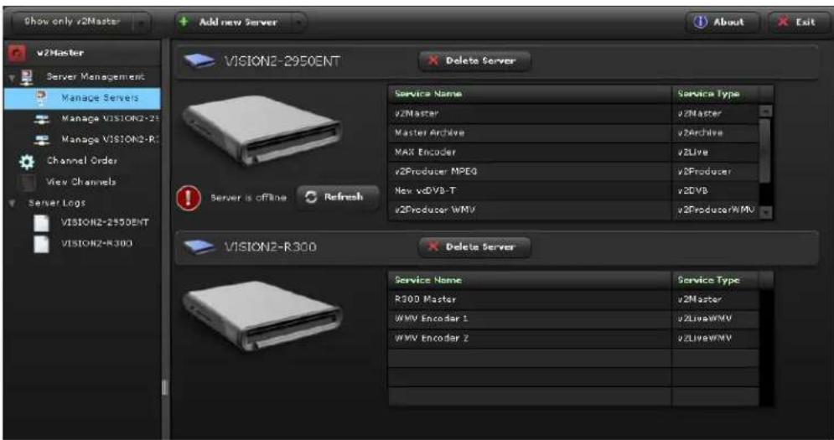Select the MAX Encoder service row
Screen dimensions: 834x440
click(573, 153)
